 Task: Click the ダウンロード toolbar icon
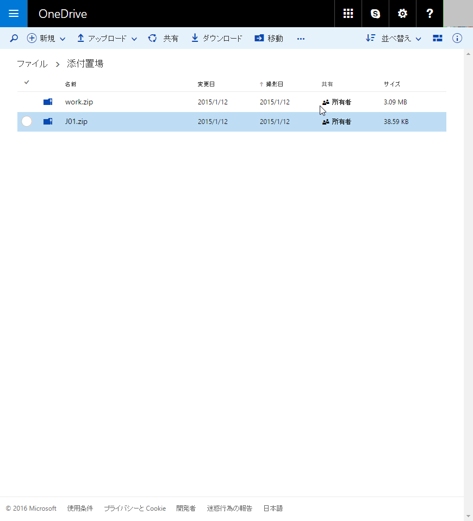(195, 38)
